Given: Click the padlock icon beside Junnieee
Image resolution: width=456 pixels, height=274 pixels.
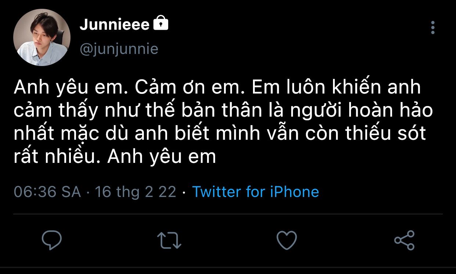Looking at the screenshot, I should pos(160,24).
